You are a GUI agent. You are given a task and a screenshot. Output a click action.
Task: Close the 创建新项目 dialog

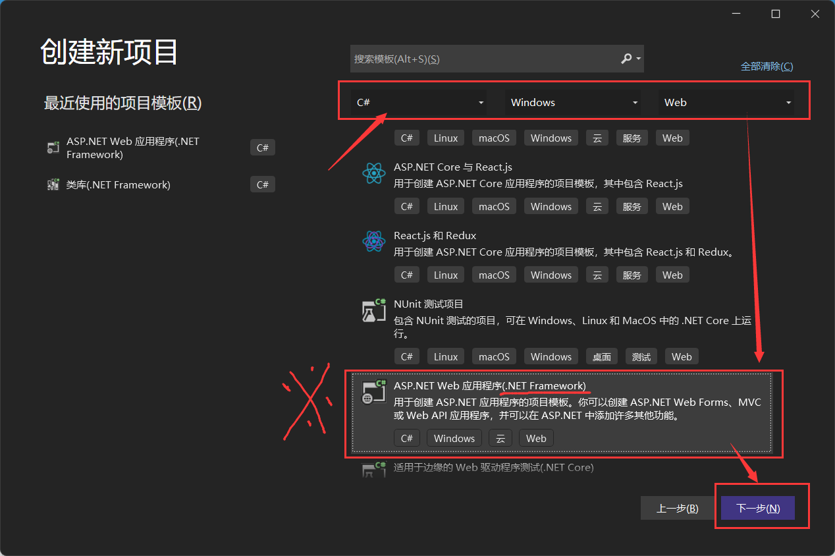pos(815,14)
